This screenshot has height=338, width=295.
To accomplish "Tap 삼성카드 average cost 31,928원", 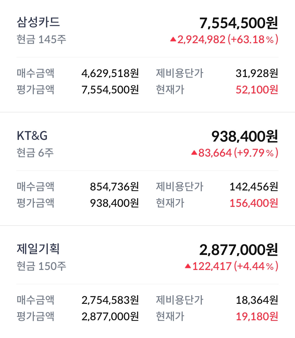I will click(x=257, y=73).
